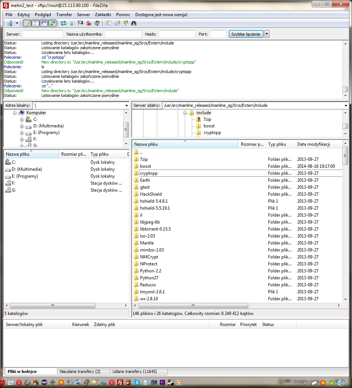Screen dimensions: 352x388
Task: Open the Podgląd menu
Action: pos(43,15)
